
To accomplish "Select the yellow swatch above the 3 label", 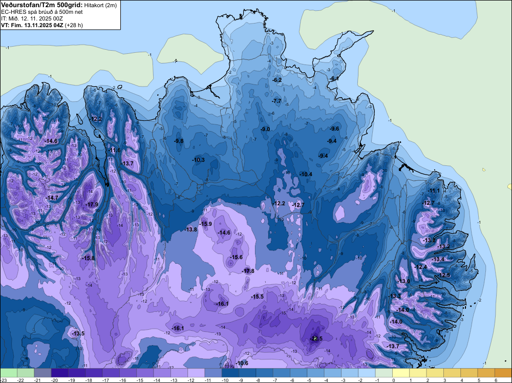I will coord(452,373).
